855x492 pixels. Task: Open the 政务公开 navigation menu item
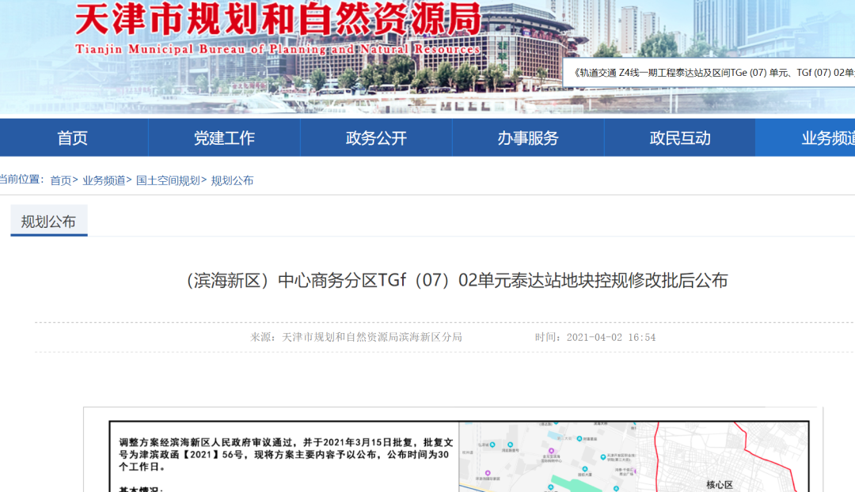376,138
